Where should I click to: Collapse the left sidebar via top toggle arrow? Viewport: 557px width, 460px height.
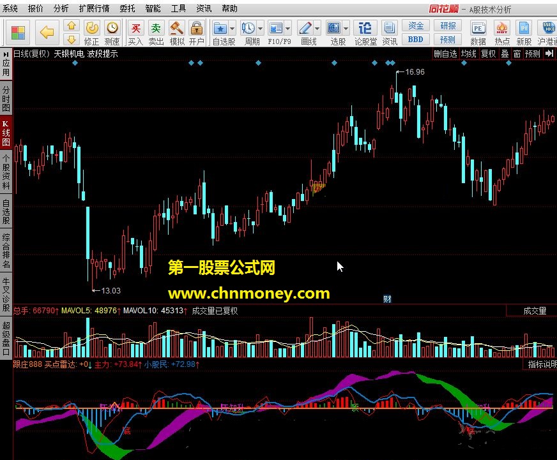coord(6,54)
